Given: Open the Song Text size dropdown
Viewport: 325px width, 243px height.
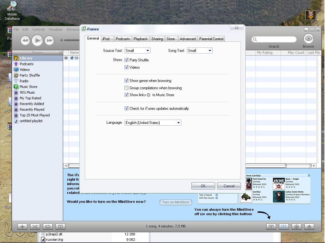Looking at the screenshot, I should click(200, 51).
